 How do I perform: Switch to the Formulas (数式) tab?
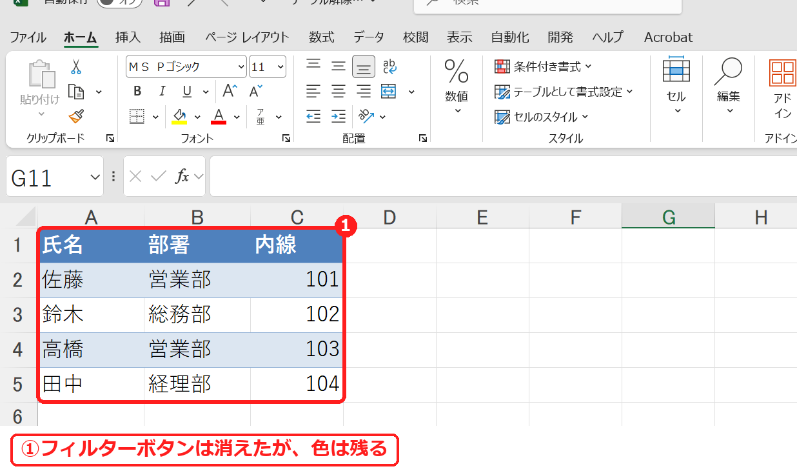coord(321,37)
